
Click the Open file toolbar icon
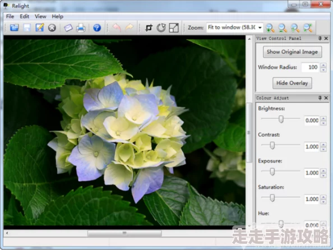click(14, 27)
